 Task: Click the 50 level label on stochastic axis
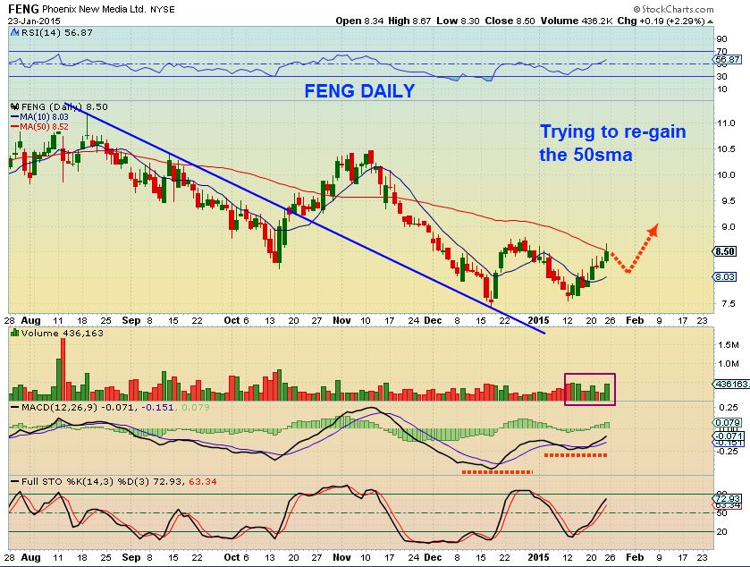pyautogui.click(x=721, y=513)
